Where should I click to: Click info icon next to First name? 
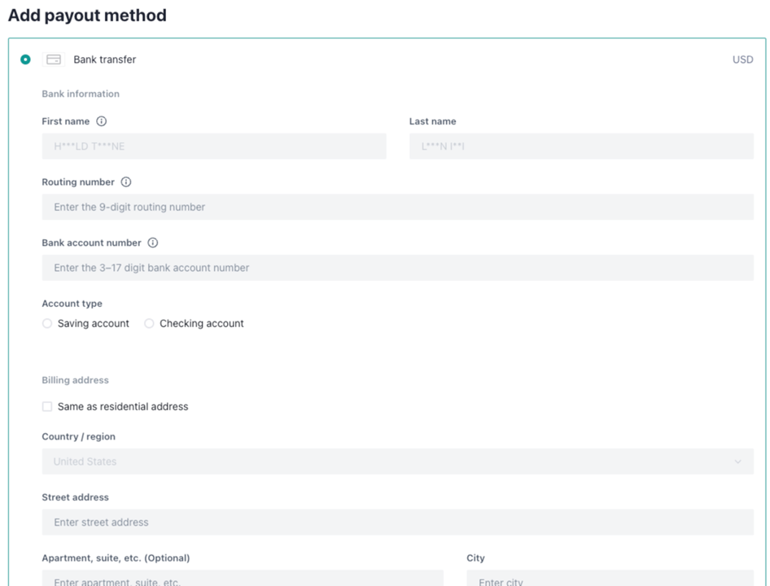coord(102,121)
